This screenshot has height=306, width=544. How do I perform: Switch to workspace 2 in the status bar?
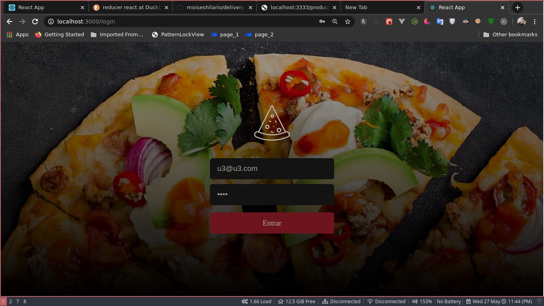pos(10,302)
